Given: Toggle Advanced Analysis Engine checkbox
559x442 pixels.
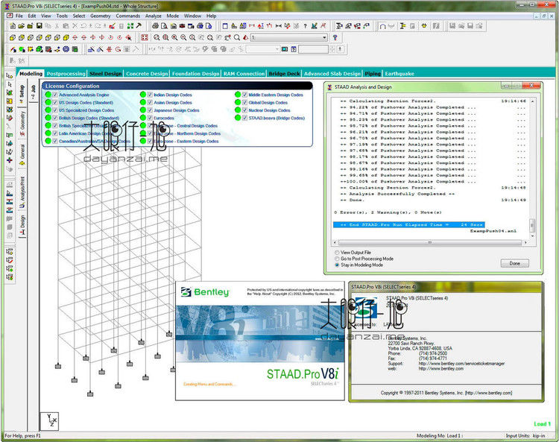Looking at the screenshot, I should click(x=55, y=95).
